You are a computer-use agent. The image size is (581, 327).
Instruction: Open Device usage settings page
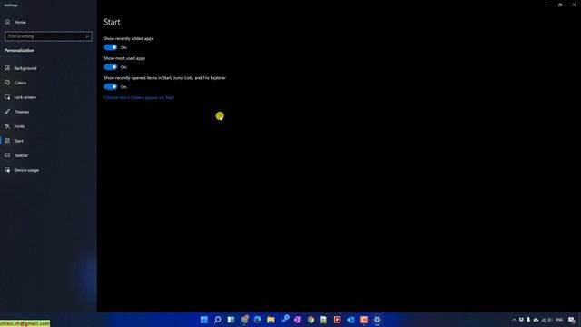22,170
